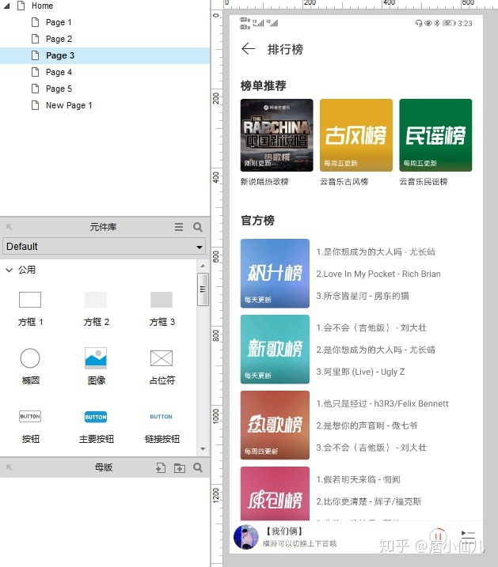Click the 母版 search icon
Screen dimensions: 498x567
[198, 467]
